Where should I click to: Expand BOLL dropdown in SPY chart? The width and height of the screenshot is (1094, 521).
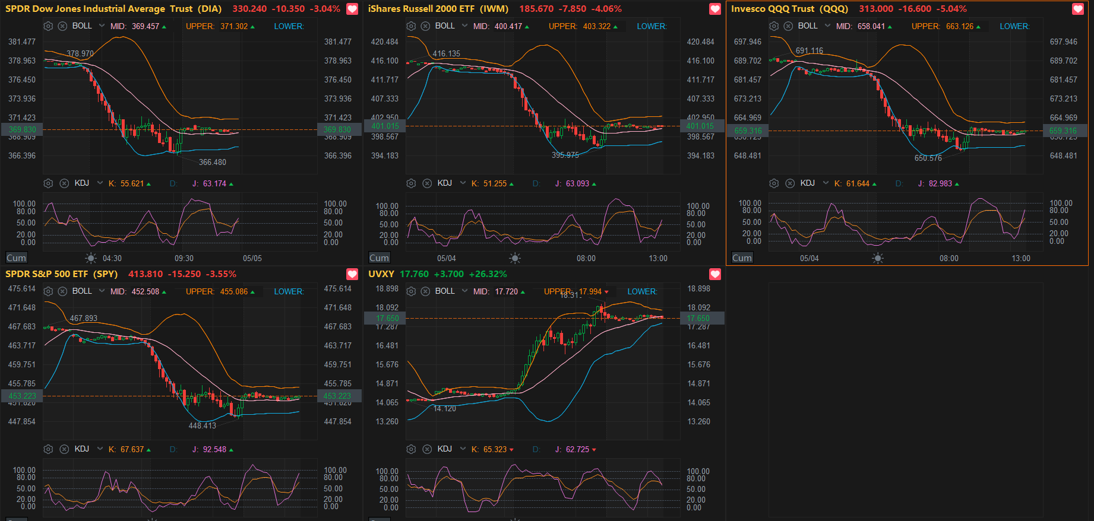pos(102,291)
